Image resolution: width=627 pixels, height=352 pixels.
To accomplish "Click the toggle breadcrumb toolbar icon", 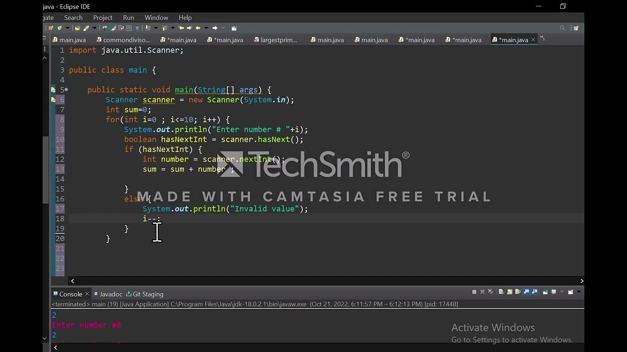I will coord(105,28).
